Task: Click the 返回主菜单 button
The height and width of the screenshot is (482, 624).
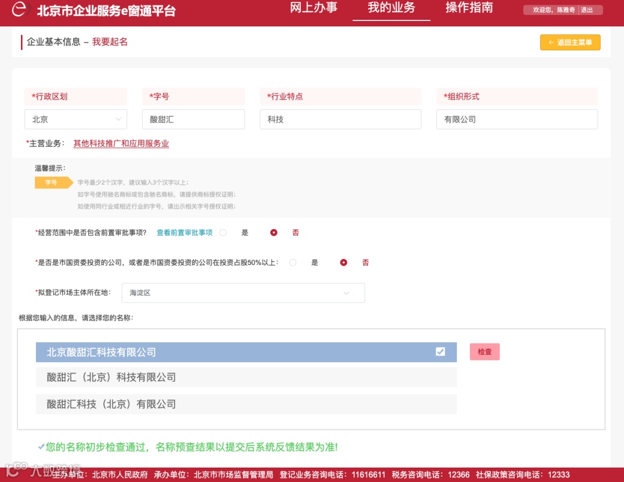Action: point(570,43)
